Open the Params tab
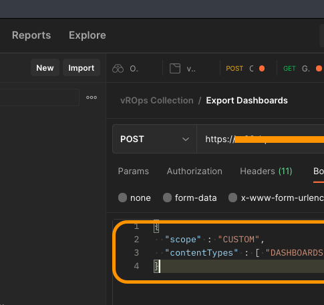The width and height of the screenshot is (324, 305). [x=134, y=172]
